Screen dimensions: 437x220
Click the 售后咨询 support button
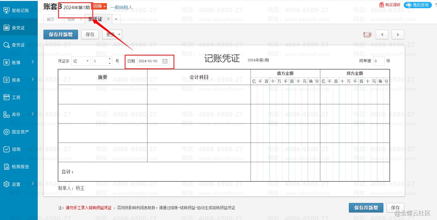418,5
